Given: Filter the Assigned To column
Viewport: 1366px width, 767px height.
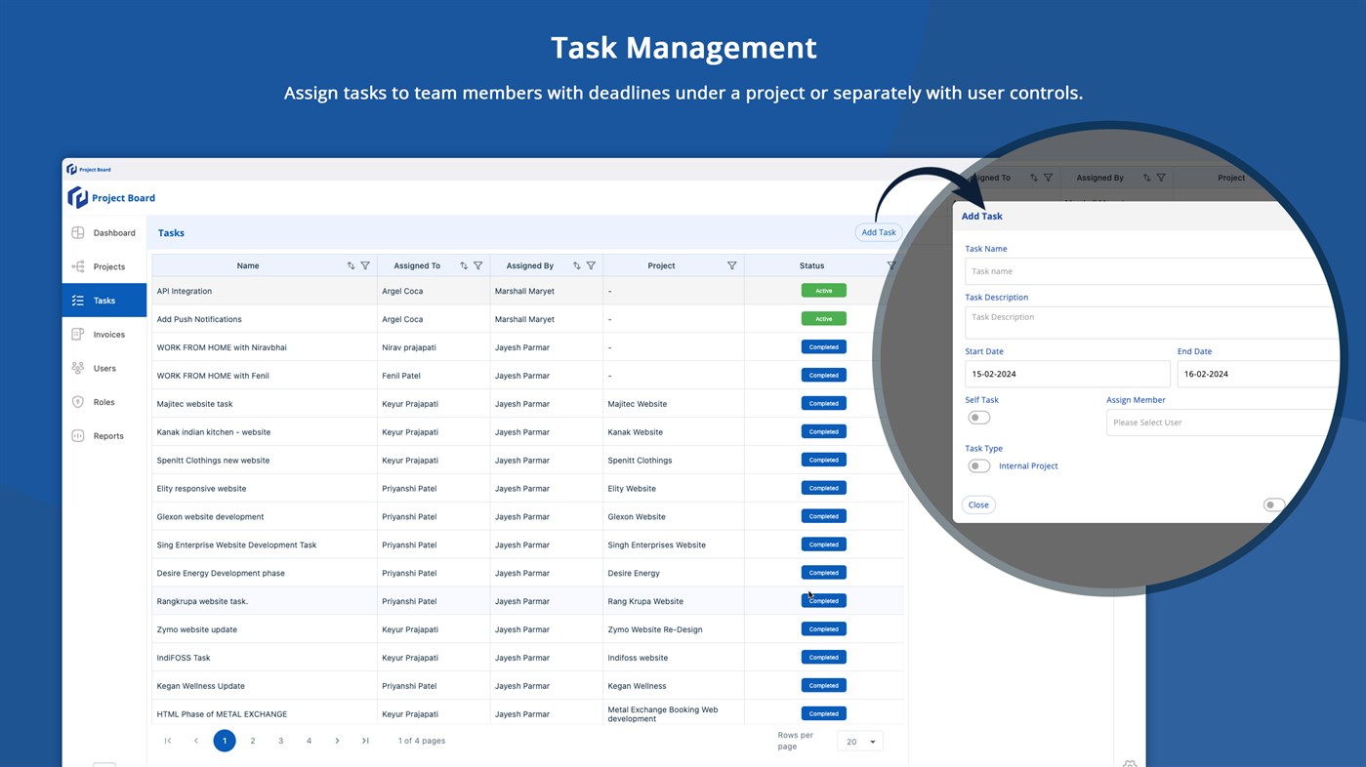Looking at the screenshot, I should point(478,265).
